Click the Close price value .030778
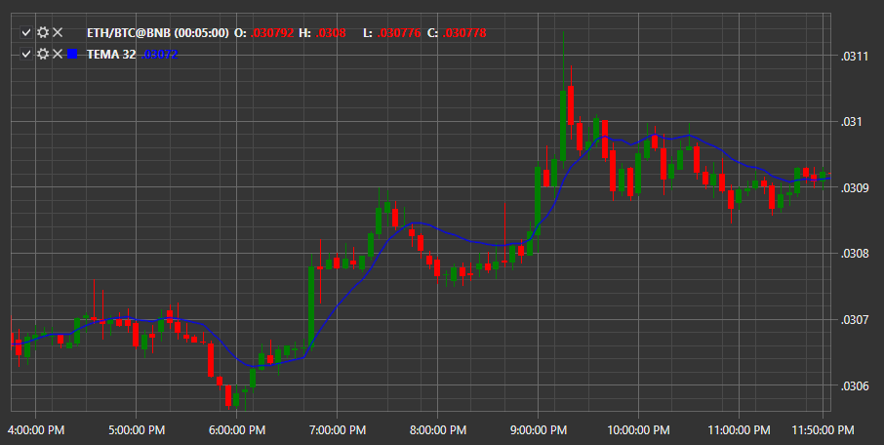884x445 pixels. click(x=464, y=33)
